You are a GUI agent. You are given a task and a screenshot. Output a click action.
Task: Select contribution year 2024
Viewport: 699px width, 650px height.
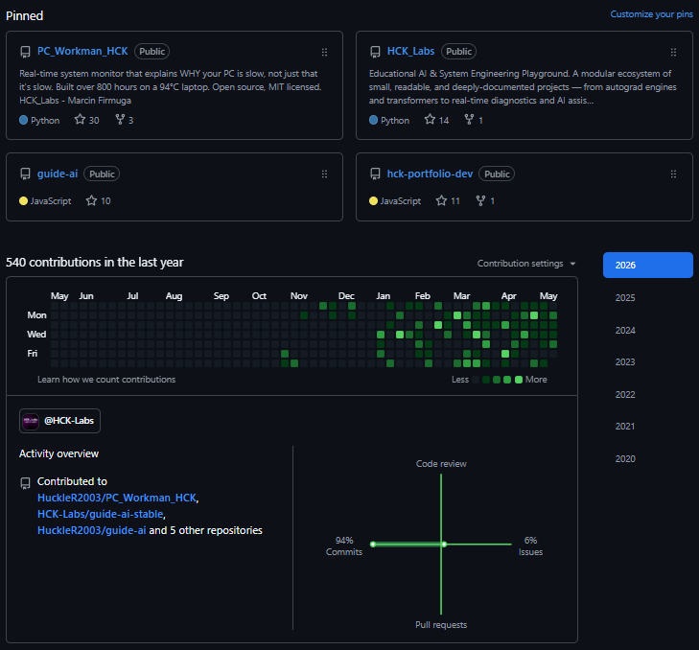tap(625, 331)
